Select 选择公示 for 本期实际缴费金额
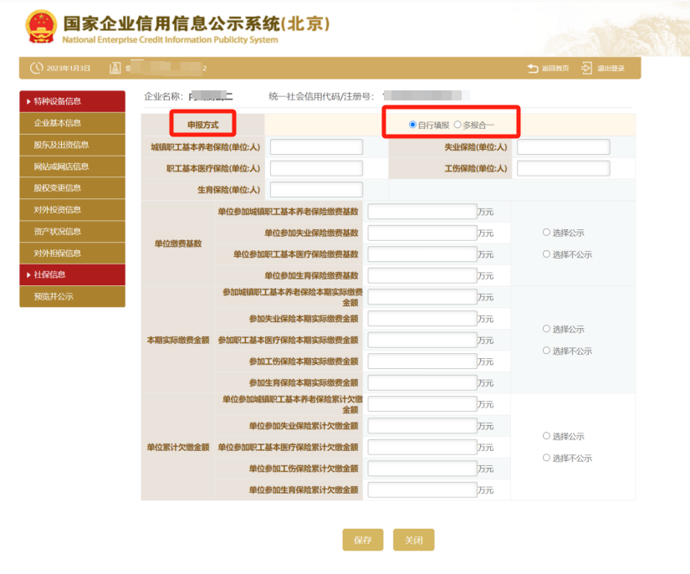690x574 pixels. click(546, 328)
